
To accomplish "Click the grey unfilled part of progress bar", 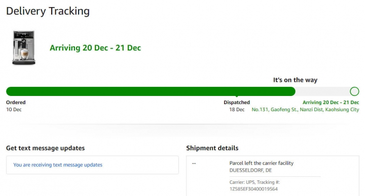I will tap(322, 91).
